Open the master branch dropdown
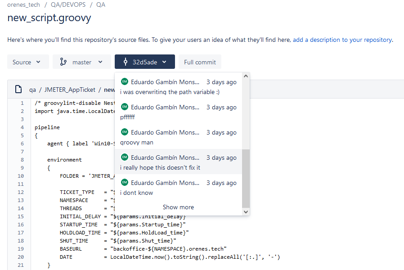This screenshot has width=404, height=270. coord(82,62)
